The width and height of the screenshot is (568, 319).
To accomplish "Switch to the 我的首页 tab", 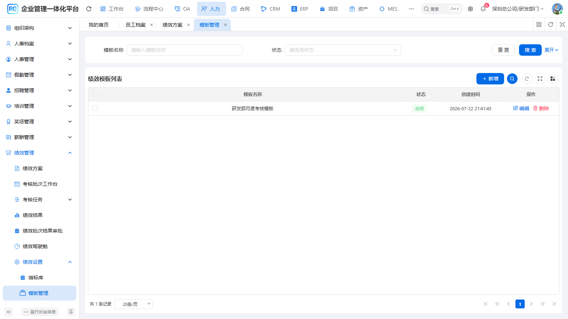I will point(99,25).
